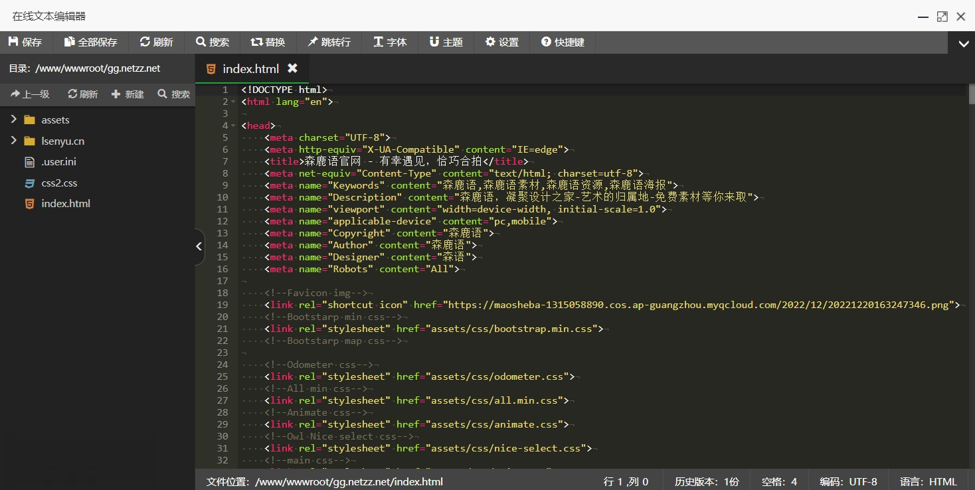Viewport: 975px width, 490px height.
Task: Expand the assets folder
Action: [x=14, y=120]
